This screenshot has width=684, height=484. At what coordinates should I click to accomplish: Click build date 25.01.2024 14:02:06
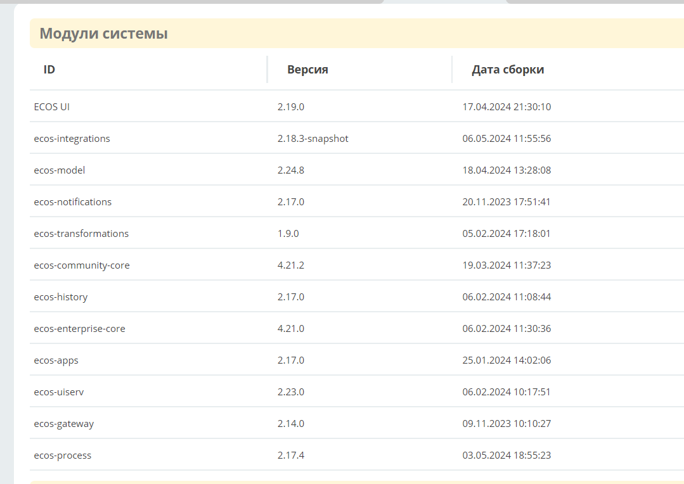(507, 360)
